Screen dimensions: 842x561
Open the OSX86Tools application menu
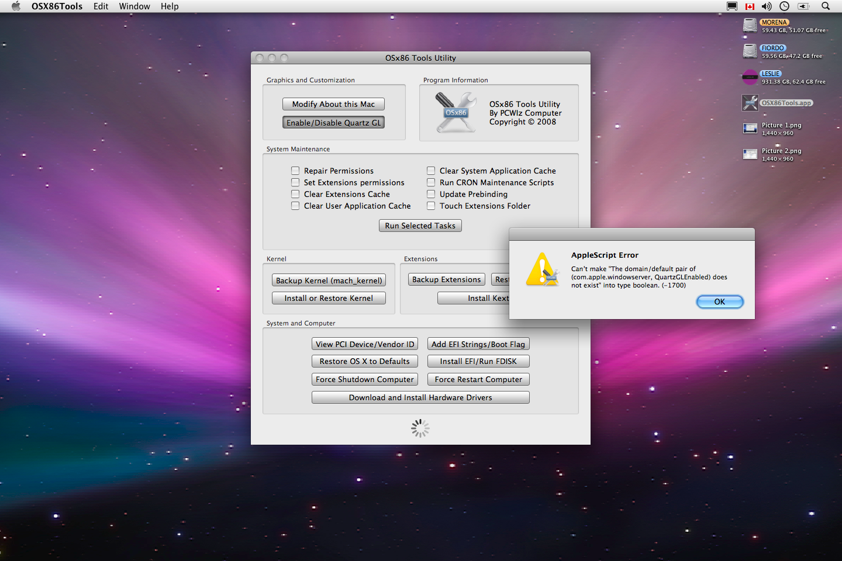click(57, 6)
